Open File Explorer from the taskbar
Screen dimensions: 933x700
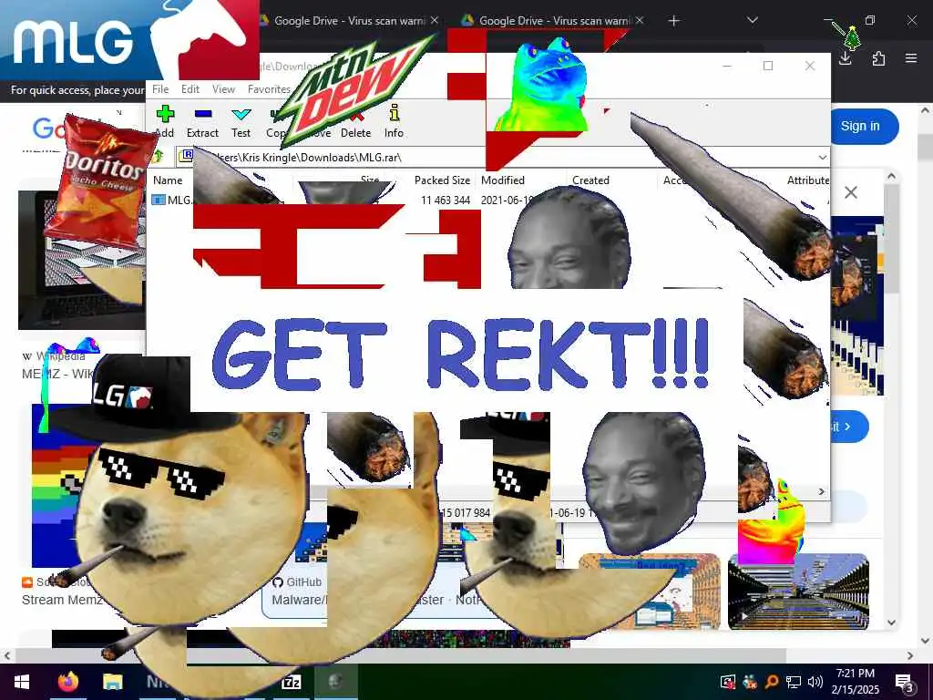[x=112, y=682]
